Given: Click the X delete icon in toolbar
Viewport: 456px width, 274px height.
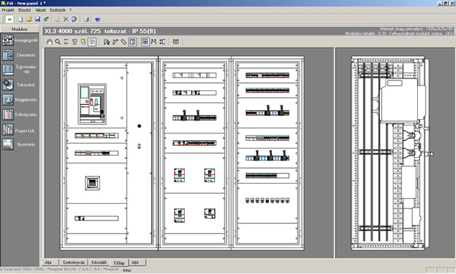Looking at the screenshot, I should point(65,19).
